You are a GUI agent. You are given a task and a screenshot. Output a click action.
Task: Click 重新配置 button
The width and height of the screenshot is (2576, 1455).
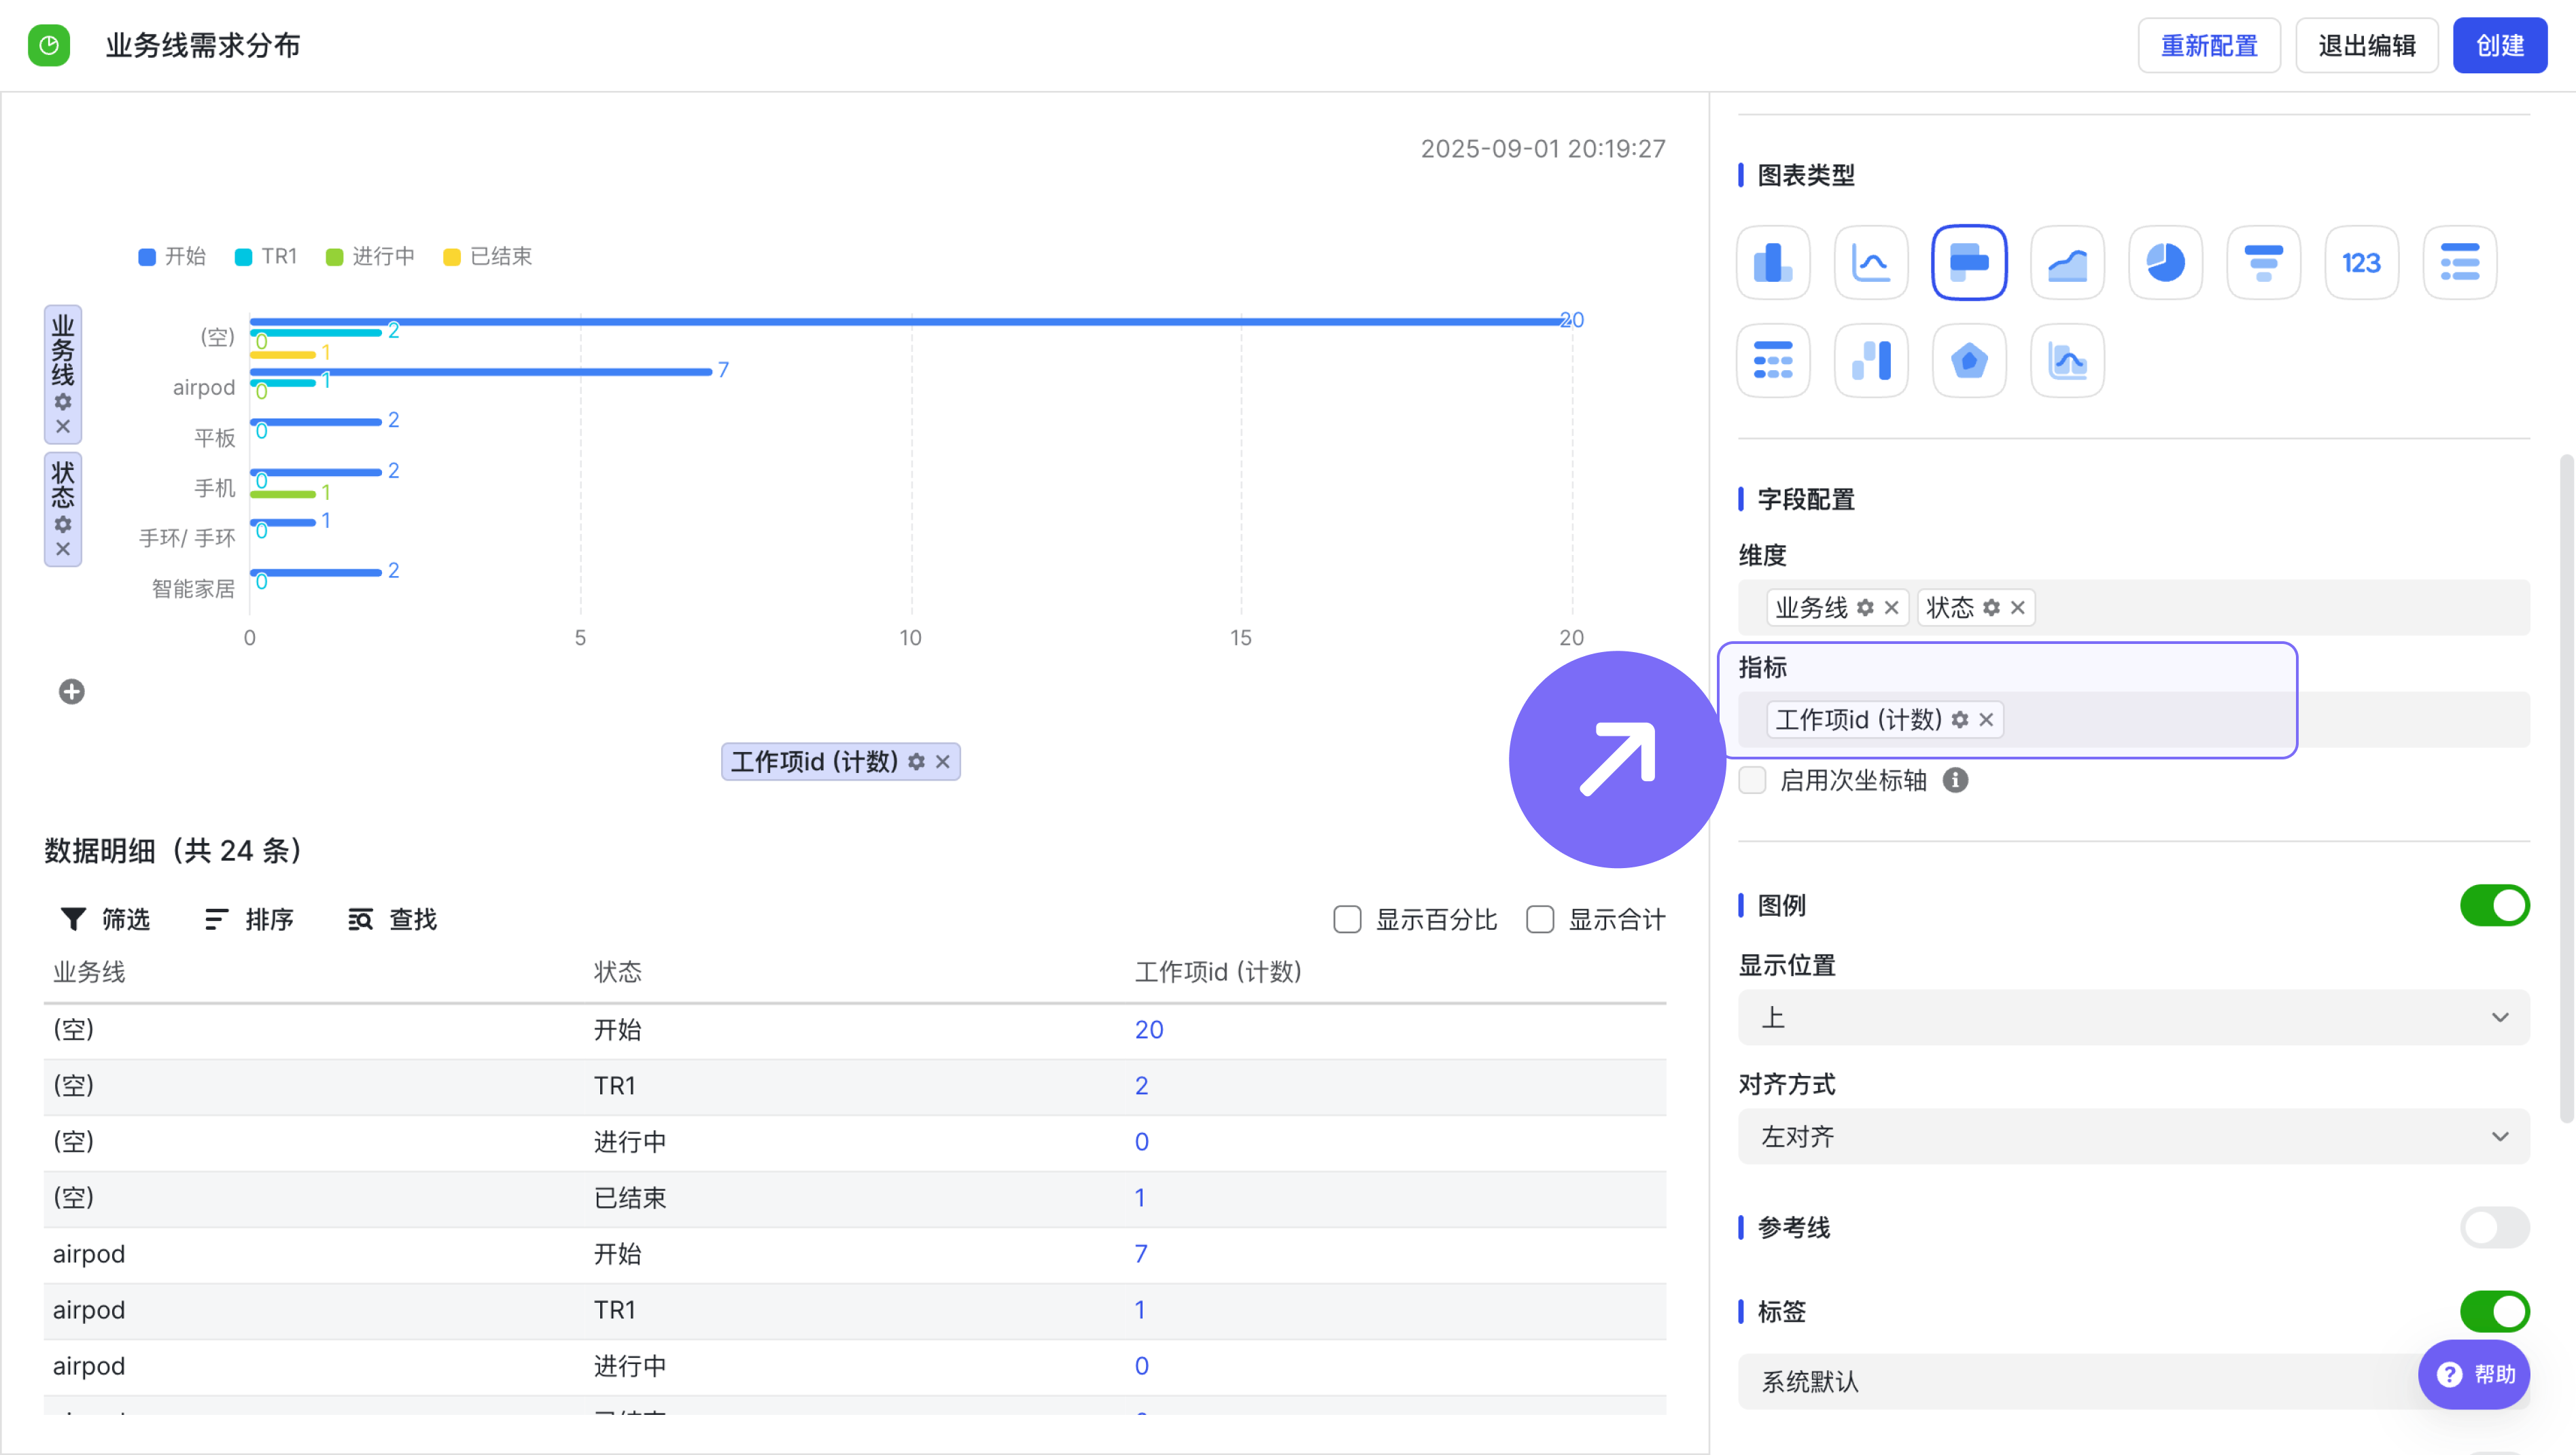(x=2209, y=45)
